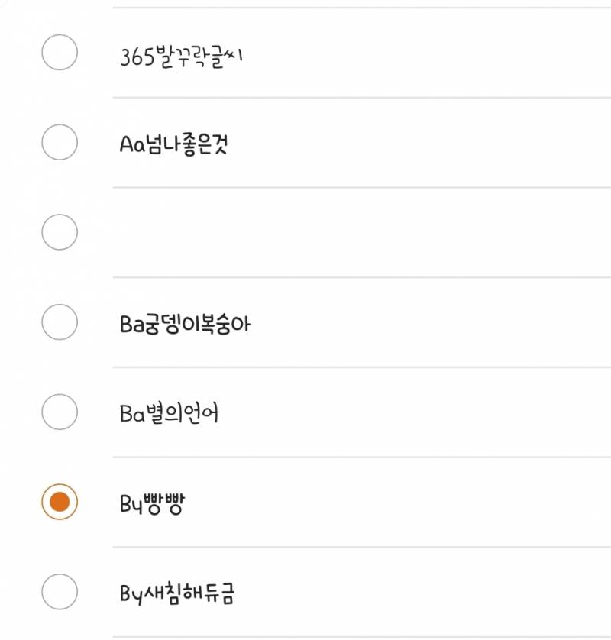Click the selected orange By빵빵 radio button

coord(59,502)
